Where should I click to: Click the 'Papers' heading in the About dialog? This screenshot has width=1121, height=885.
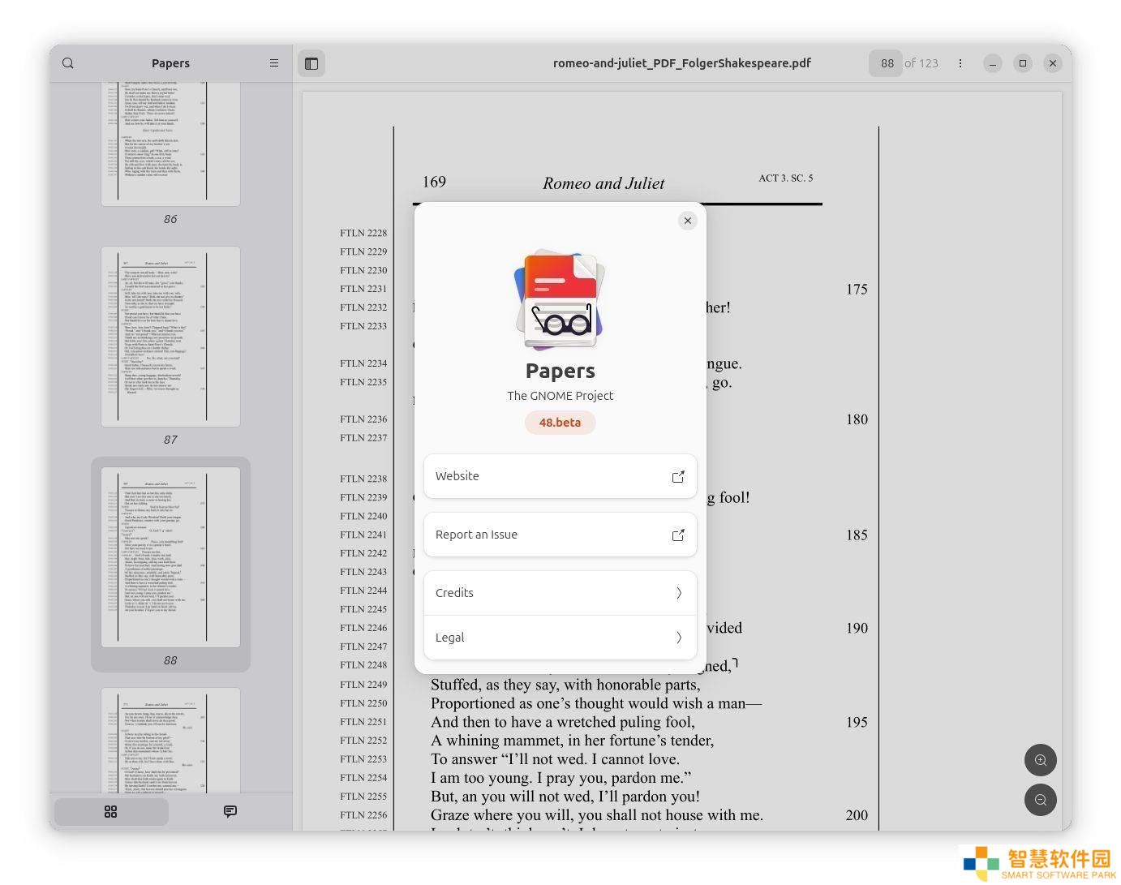pyautogui.click(x=560, y=371)
